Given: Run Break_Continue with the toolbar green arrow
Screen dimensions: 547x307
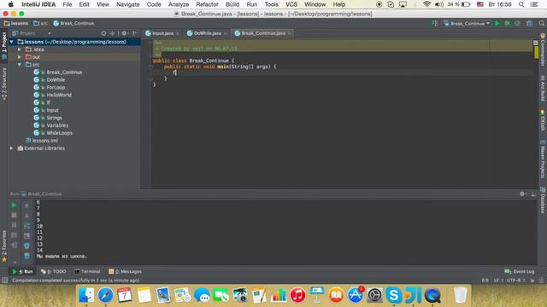Looking at the screenshot, I should pos(497,23).
